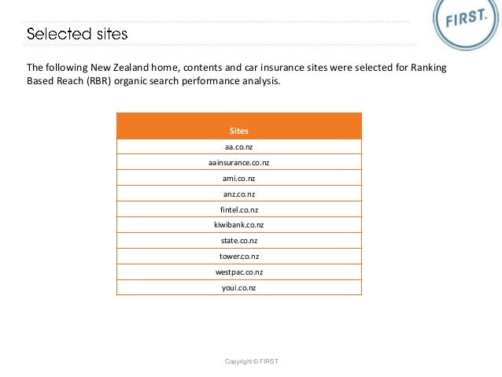
Task: Click the organic search performance analysis phrase
Action: click(x=197, y=81)
